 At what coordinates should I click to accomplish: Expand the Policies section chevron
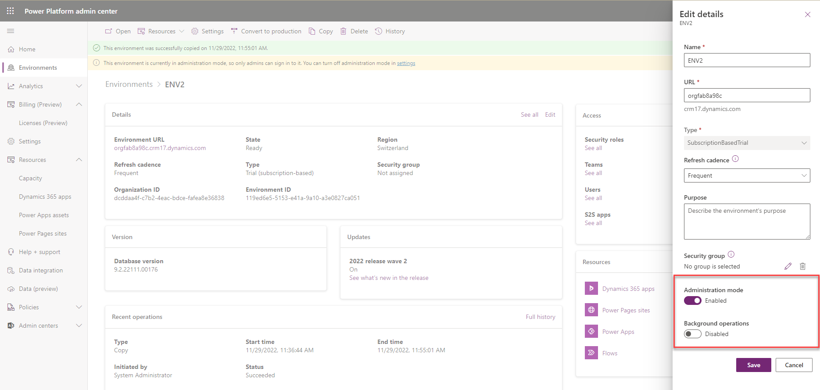click(79, 308)
